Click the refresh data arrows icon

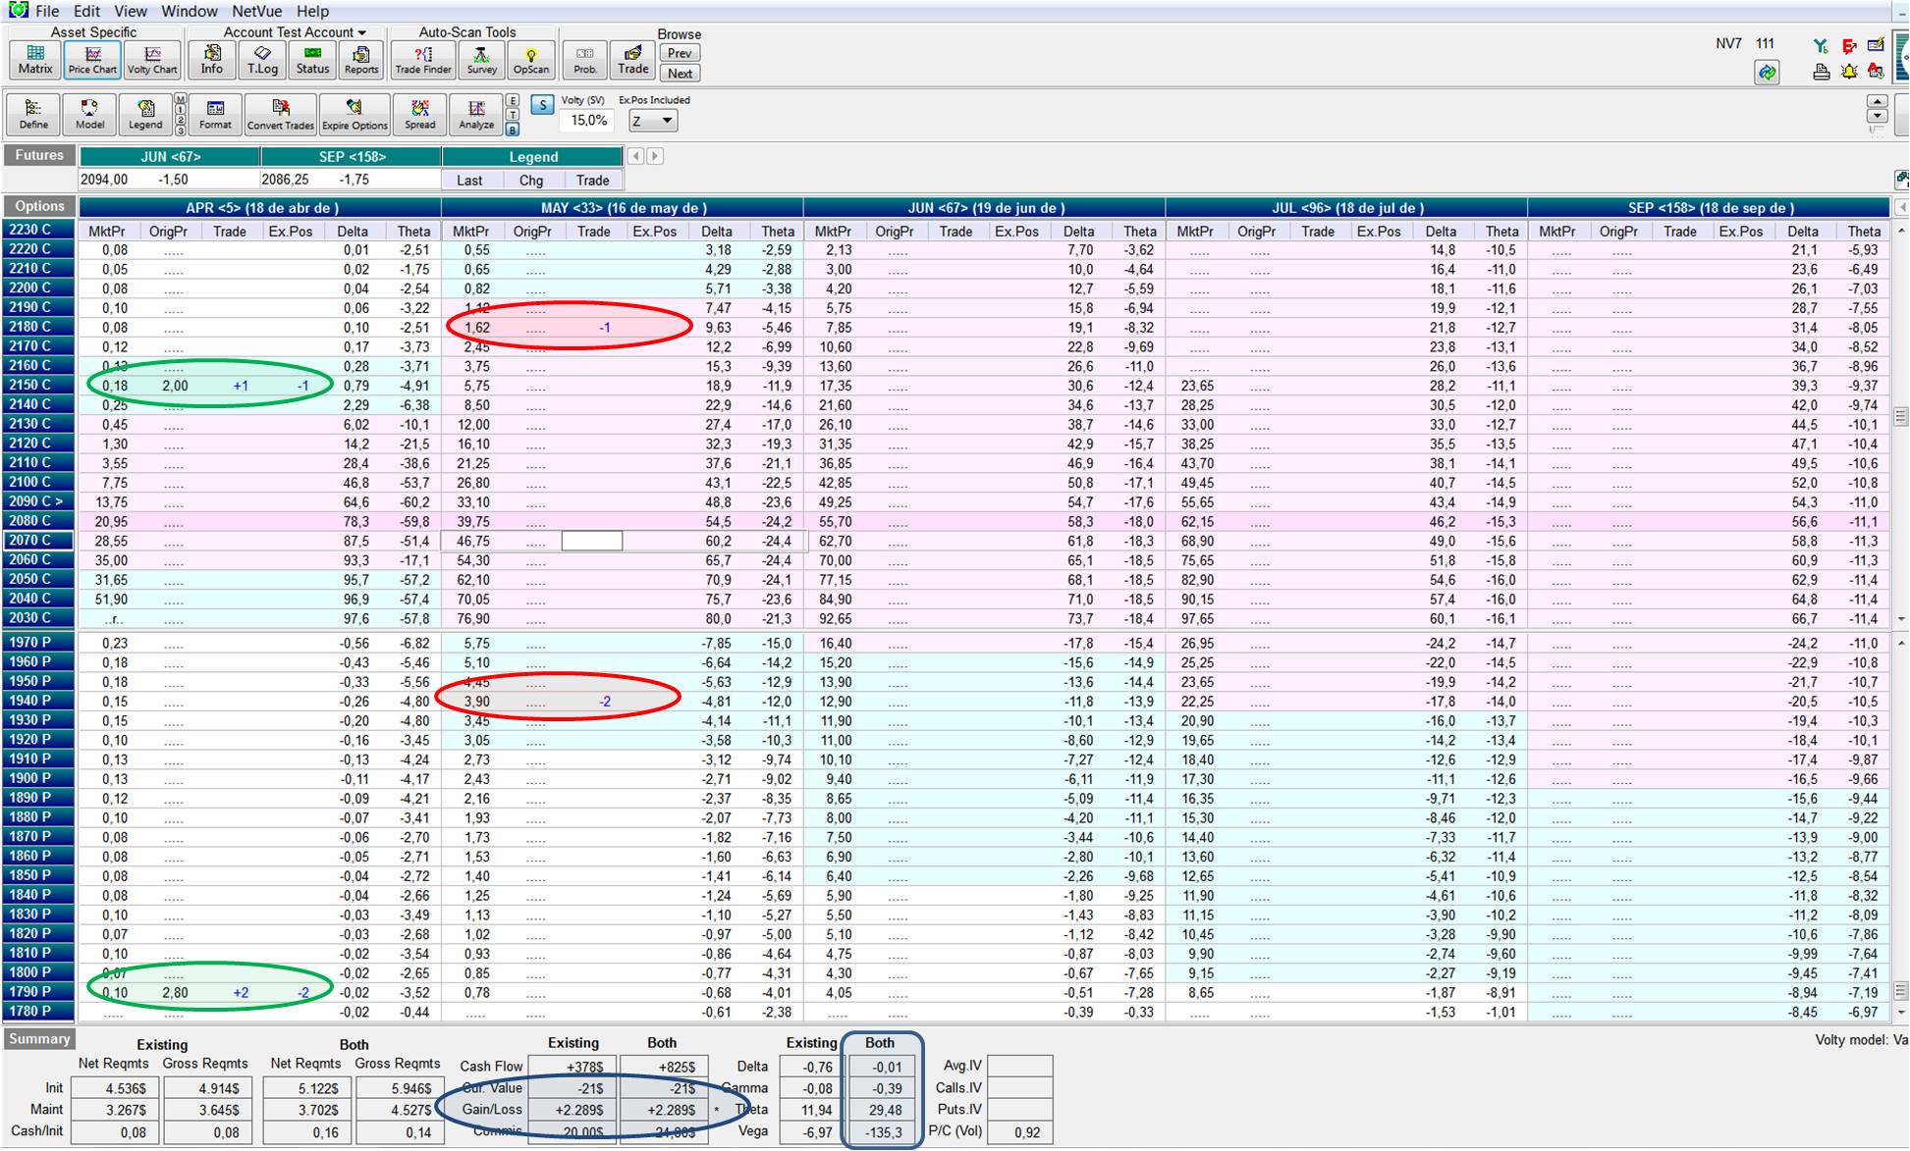click(1767, 73)
